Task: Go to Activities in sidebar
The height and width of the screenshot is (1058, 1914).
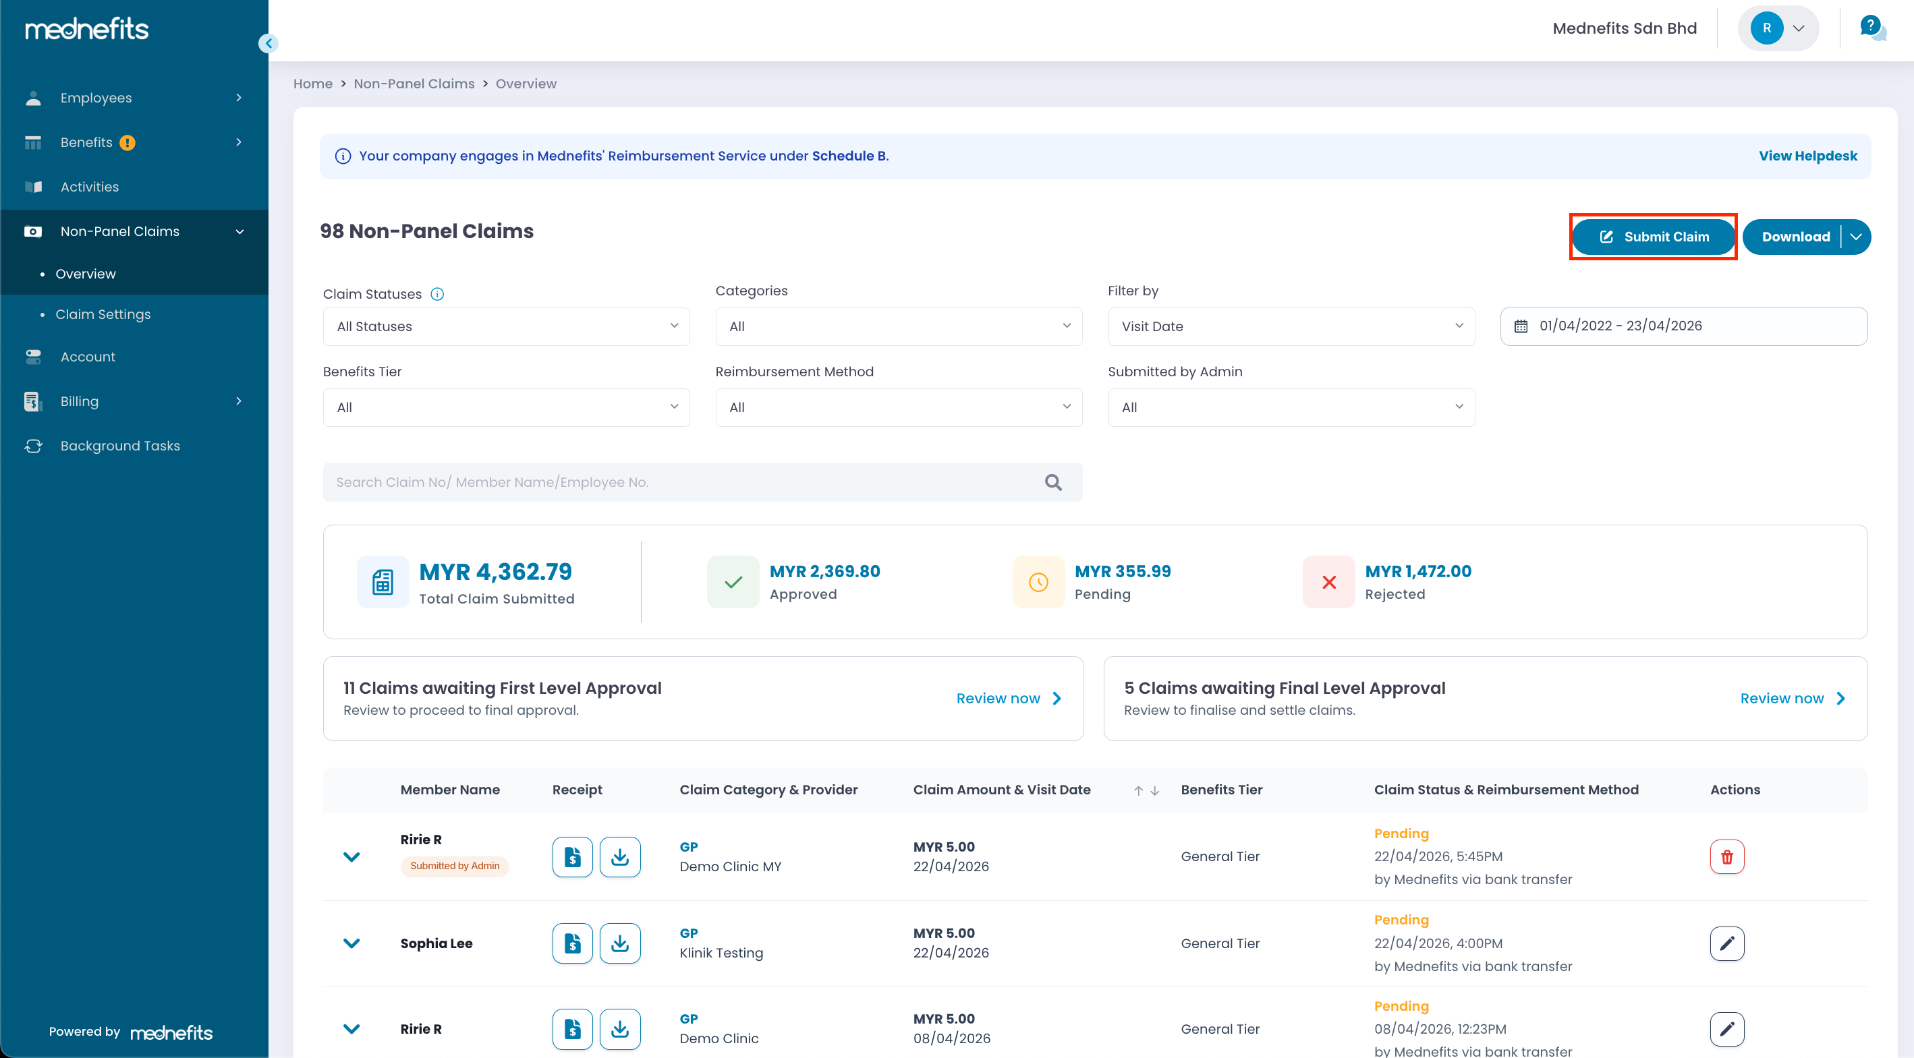Action: pyautogui.click(x=89, y=187)
